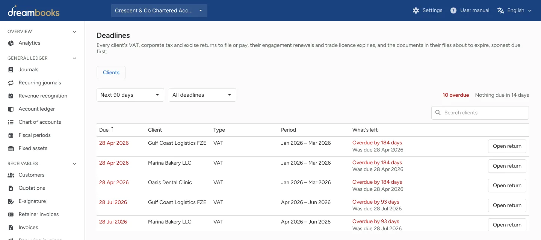Image resolution: width=541 pixels, height=240 pixels.
Task: Click the Customers people icon
Action: tap(11, 175)
